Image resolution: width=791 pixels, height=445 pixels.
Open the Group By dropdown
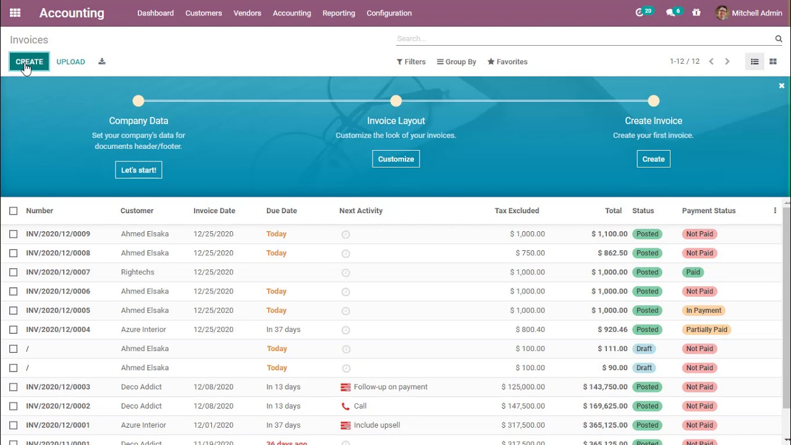[457, 62]
